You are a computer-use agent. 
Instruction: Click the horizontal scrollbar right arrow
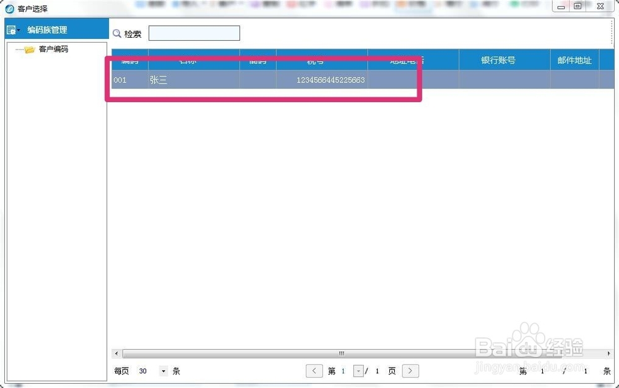[608, 353]
